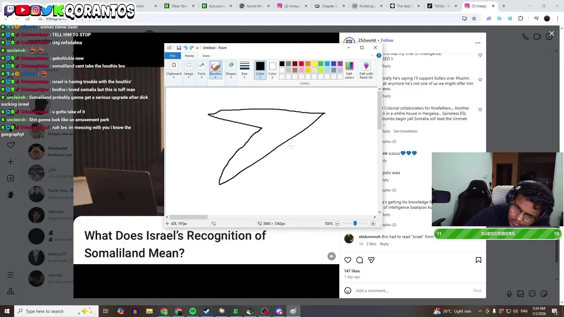The height and width of the screenshot is (317, 564).
Task: Like the Instagram post with heart icon
Action: coord(348,260)
